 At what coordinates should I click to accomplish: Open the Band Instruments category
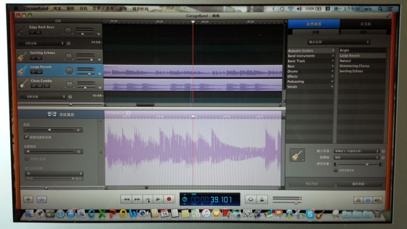tap(311, 56)
